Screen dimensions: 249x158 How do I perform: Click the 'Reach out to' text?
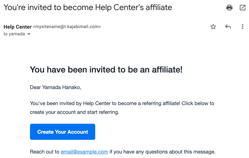coord(45,152)
